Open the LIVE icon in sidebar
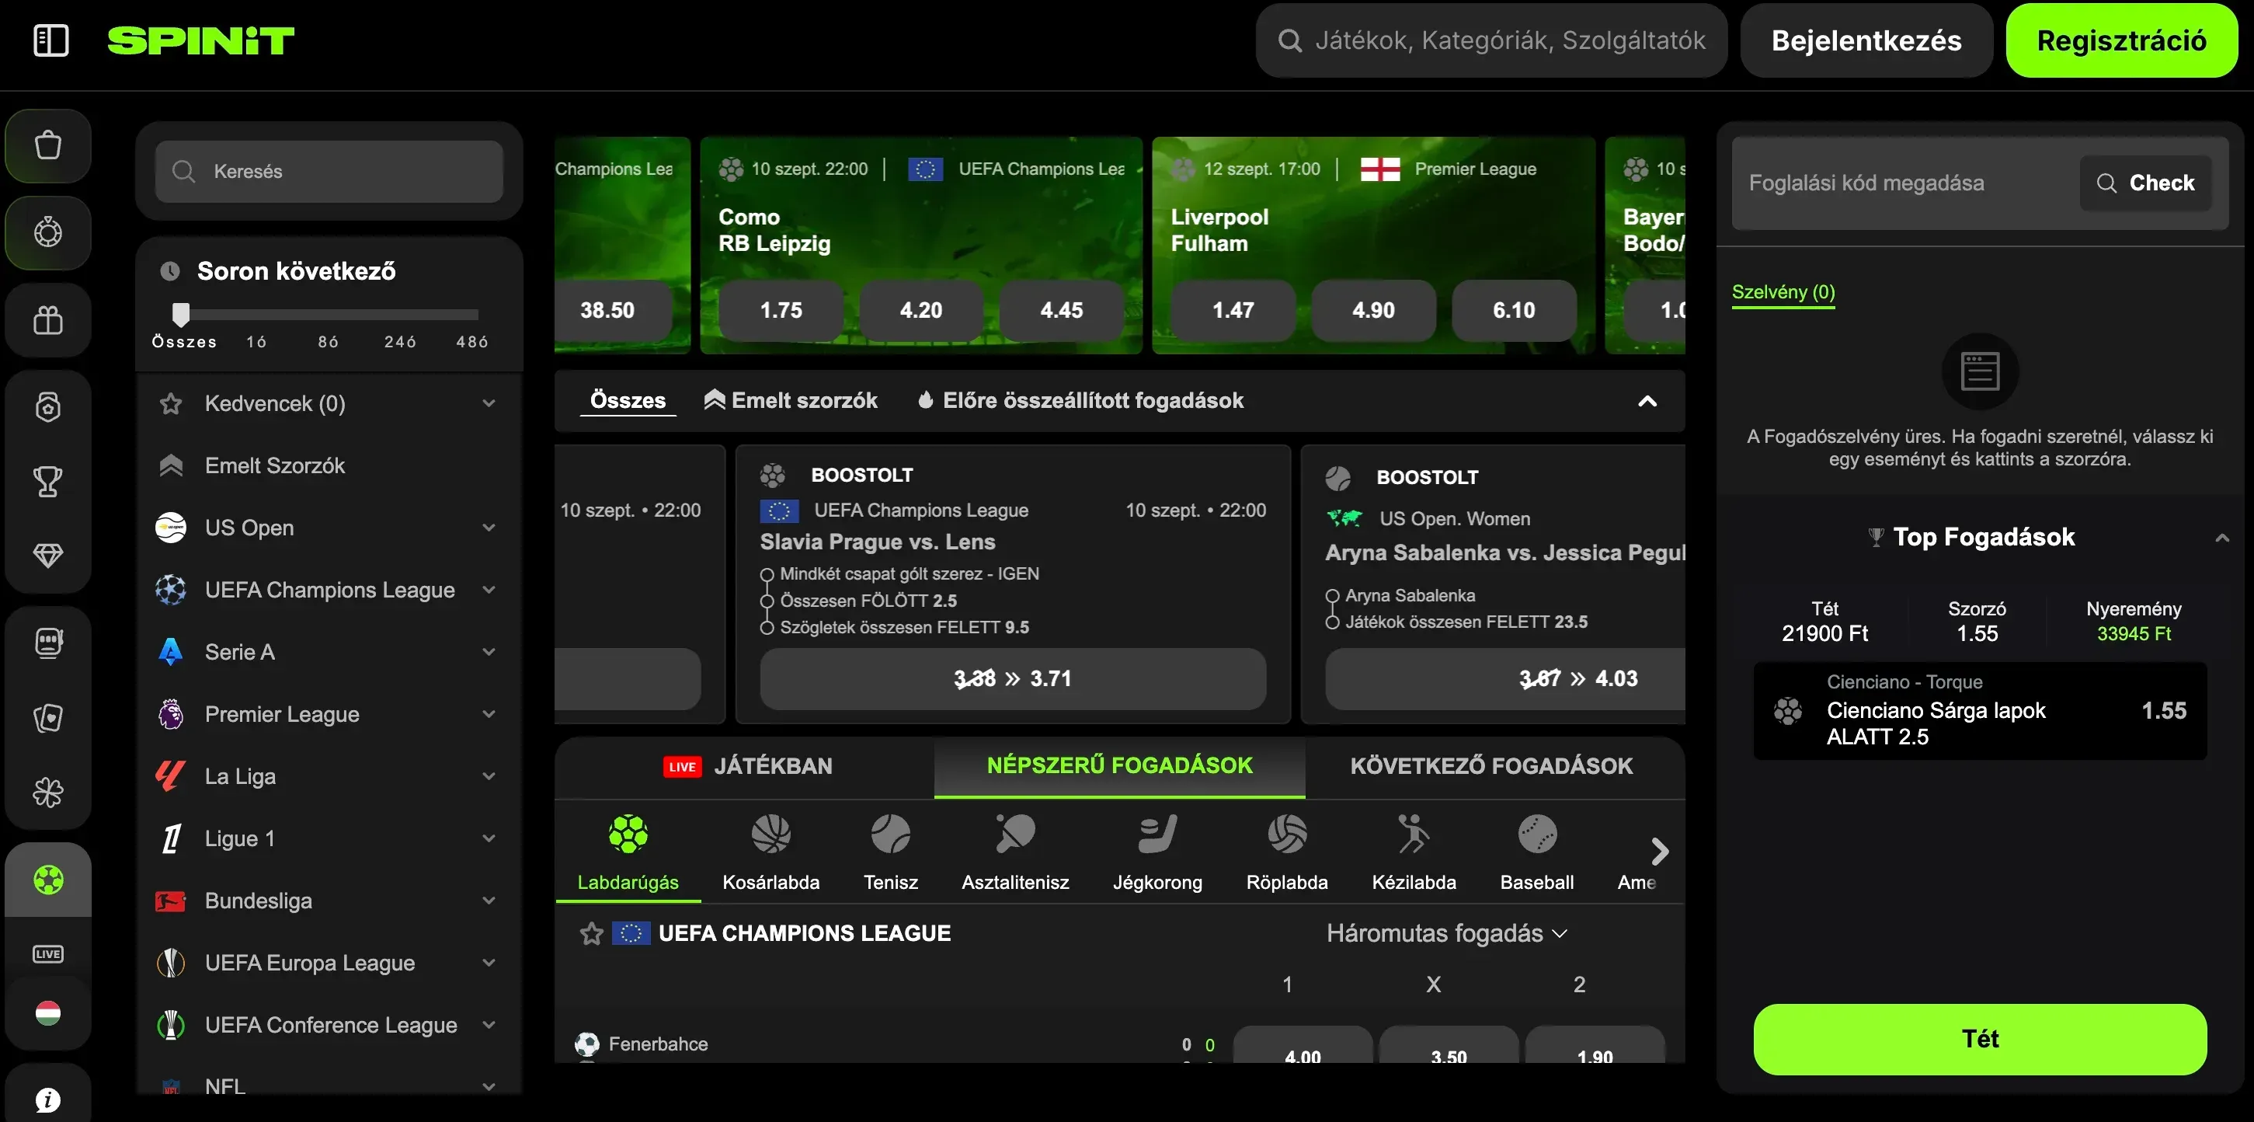The height and width of the screenshot is (1122, 2254). pos(48,954)
